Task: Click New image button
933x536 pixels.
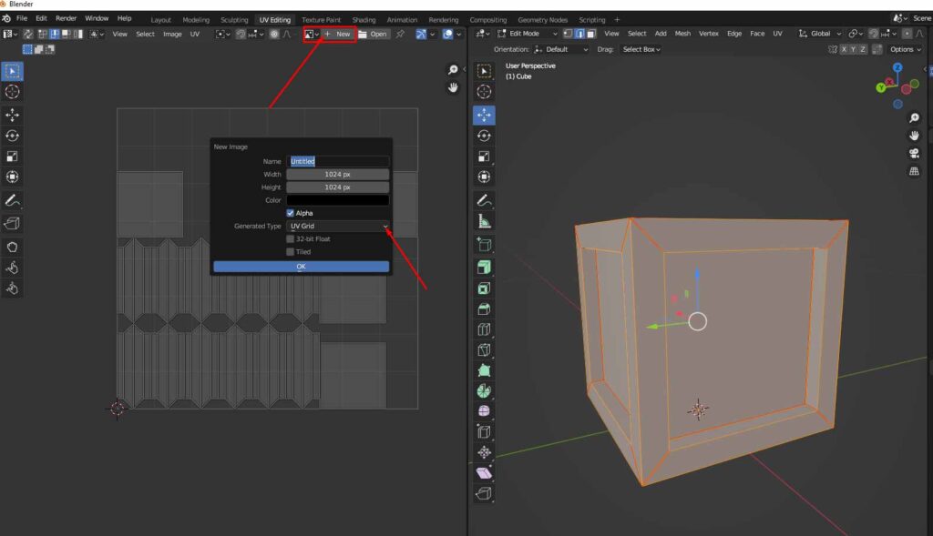Action: click(338, 34)
